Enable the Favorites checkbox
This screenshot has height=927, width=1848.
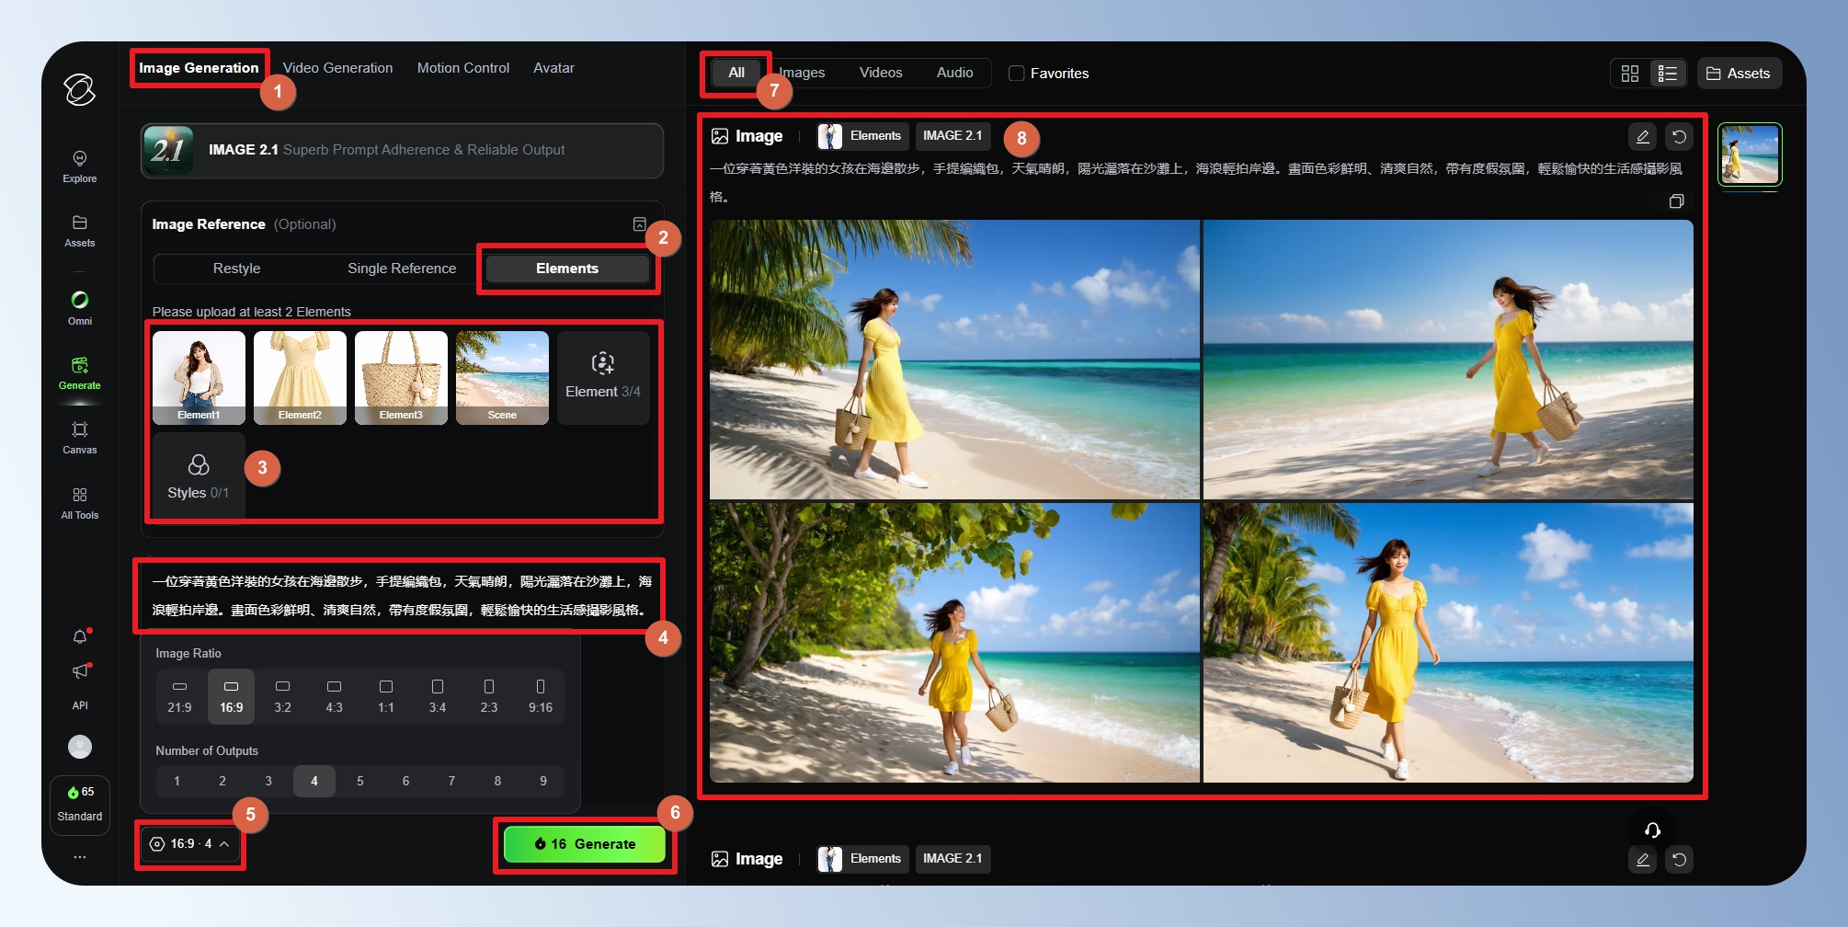1017,74
